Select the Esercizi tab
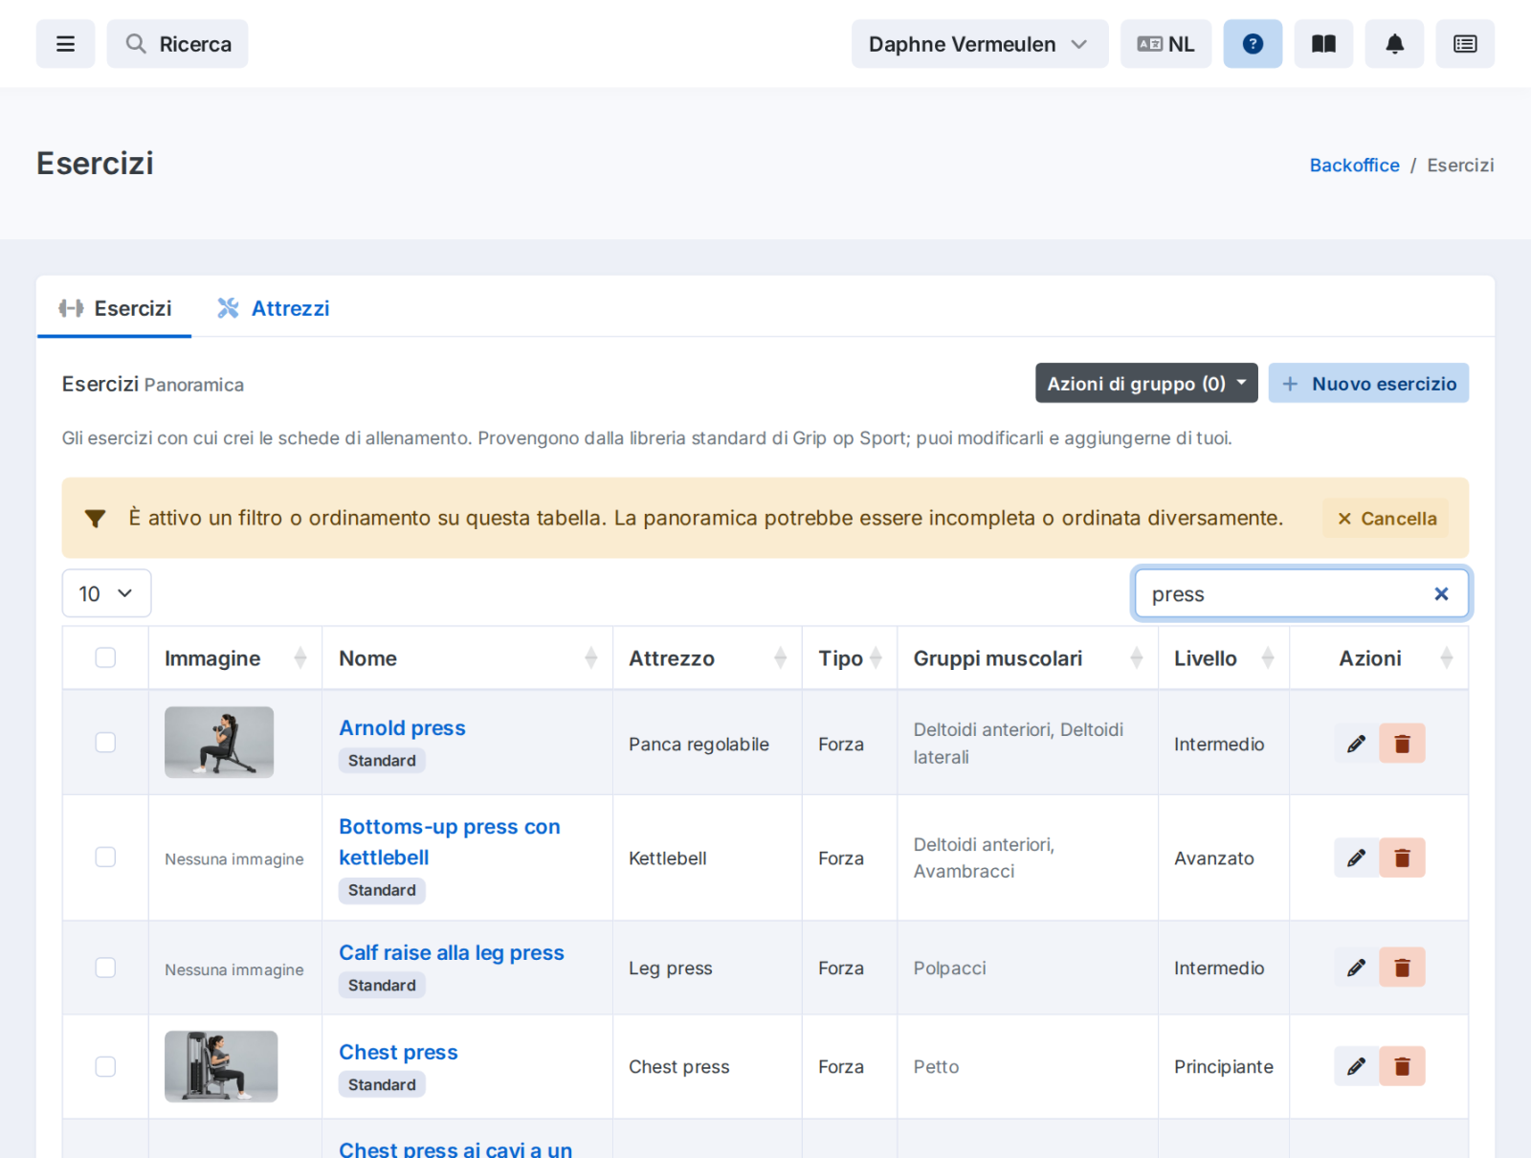The height and width of the screenshot is (1158, 1531). 115,308
